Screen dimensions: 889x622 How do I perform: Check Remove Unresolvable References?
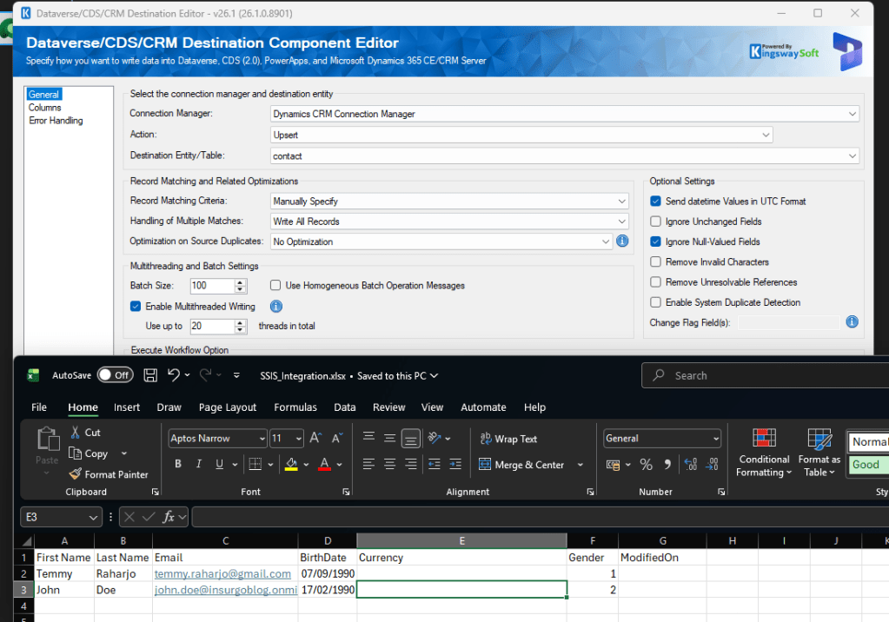pos(655,281)
